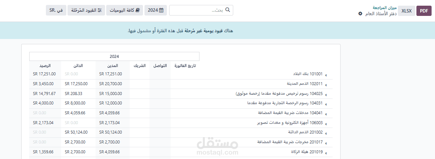Select row text 101001 بنك البلاد
The image size is (435, 159).
click(308, 74)
